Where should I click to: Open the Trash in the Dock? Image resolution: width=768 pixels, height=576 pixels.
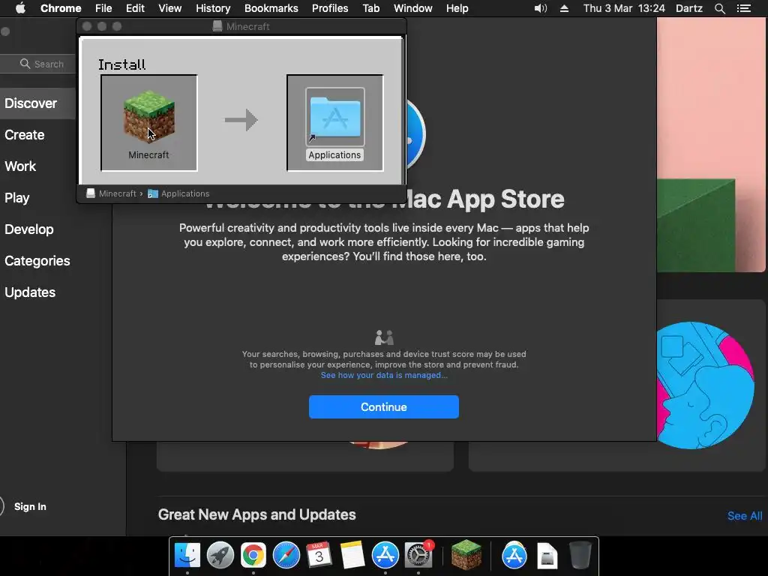(580, 556)
